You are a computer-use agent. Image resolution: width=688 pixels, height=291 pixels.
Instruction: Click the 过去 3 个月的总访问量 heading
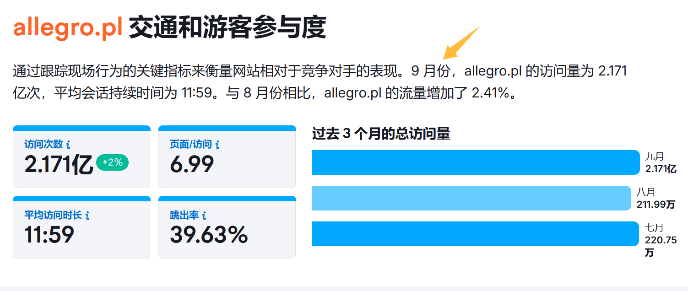tap(381, 134)
